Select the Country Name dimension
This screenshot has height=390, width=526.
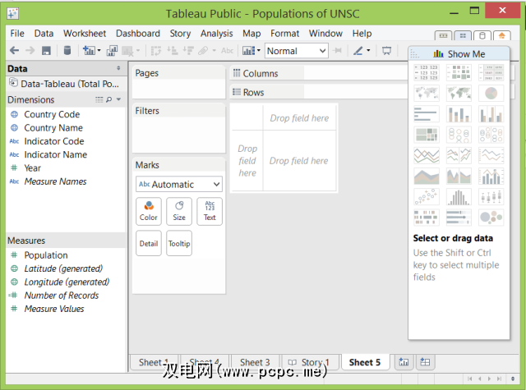click(53, 128)
